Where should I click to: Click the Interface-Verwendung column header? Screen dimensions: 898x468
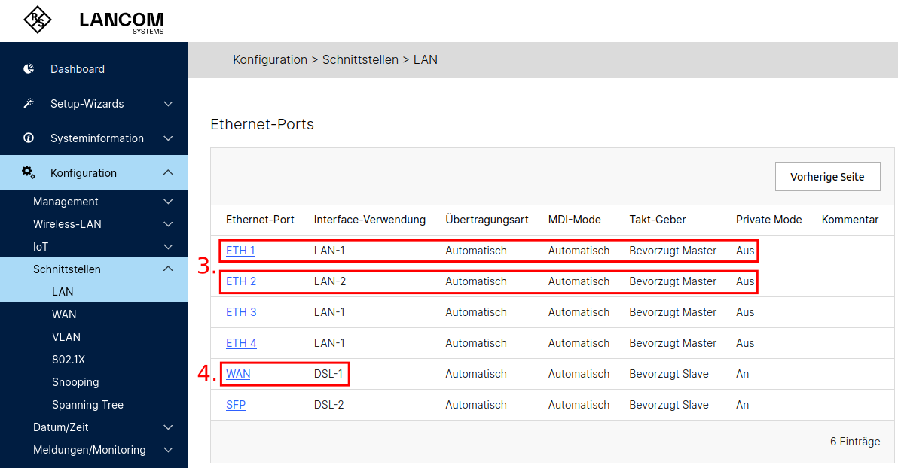point(369,220)
